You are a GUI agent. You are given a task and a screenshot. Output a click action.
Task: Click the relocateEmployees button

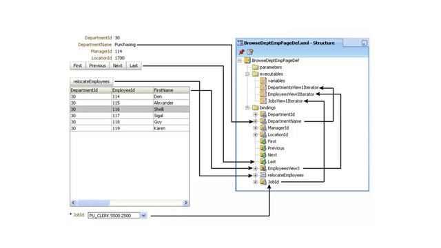[92, 81]
